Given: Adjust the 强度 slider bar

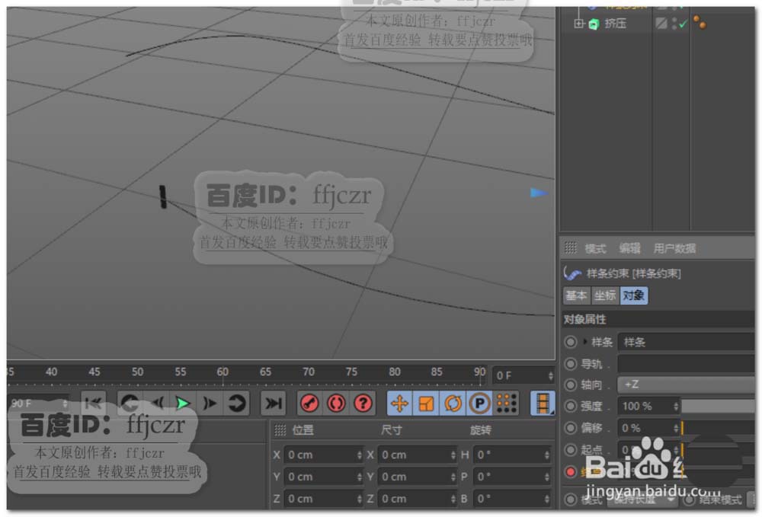Looking at the screenshot, I should pos(719,407).
